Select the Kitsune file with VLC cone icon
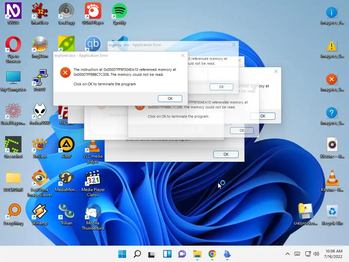The image size is (349, 262). click(x=332, y=181)
